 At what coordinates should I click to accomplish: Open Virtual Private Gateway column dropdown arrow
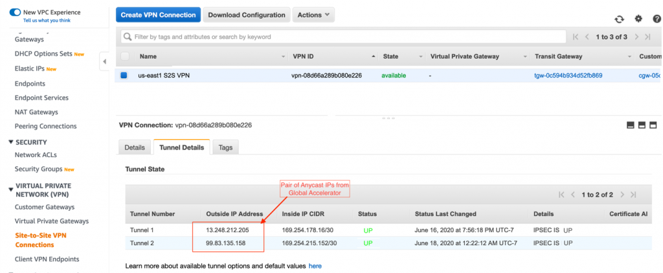coord(525,57)
